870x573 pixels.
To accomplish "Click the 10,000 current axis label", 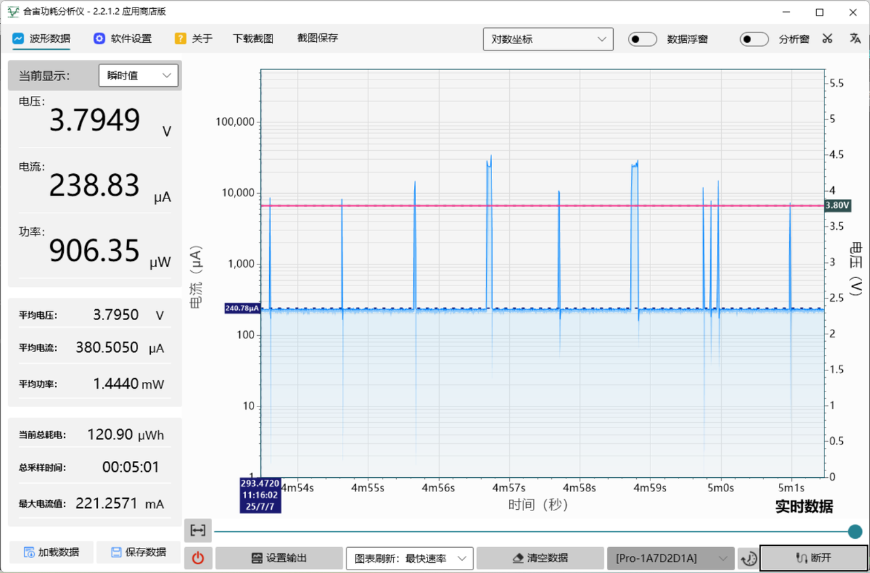I will click(x=238, y=193).
